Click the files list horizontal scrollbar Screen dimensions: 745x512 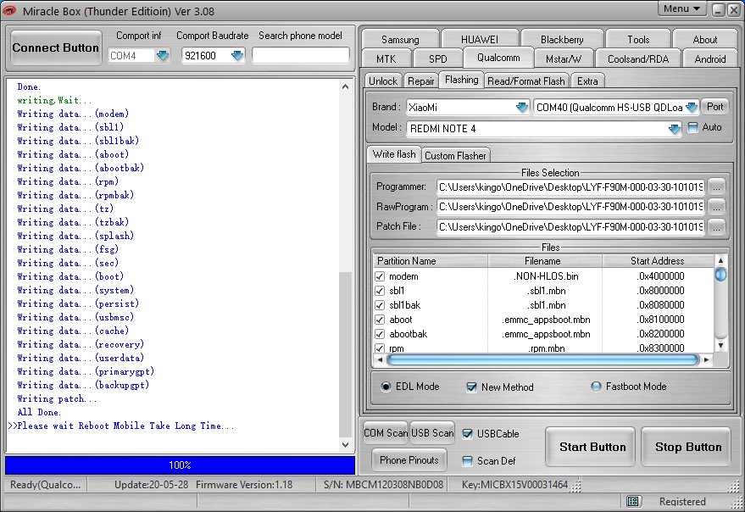542,360
